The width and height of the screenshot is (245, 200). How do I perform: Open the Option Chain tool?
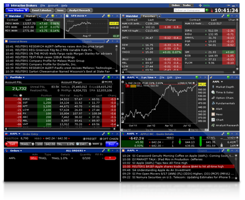click(x=222, y=98)
